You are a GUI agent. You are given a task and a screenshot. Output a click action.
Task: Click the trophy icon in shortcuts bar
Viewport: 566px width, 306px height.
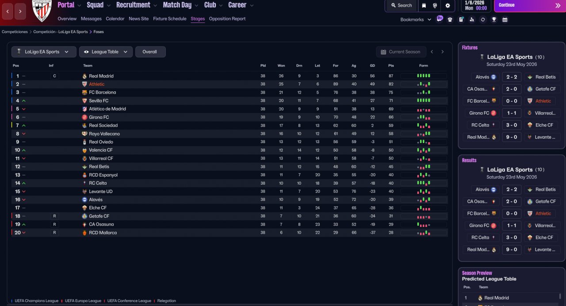click(x=494, y=19)
